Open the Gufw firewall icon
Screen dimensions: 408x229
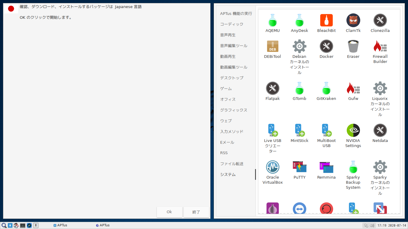[353, 88]
